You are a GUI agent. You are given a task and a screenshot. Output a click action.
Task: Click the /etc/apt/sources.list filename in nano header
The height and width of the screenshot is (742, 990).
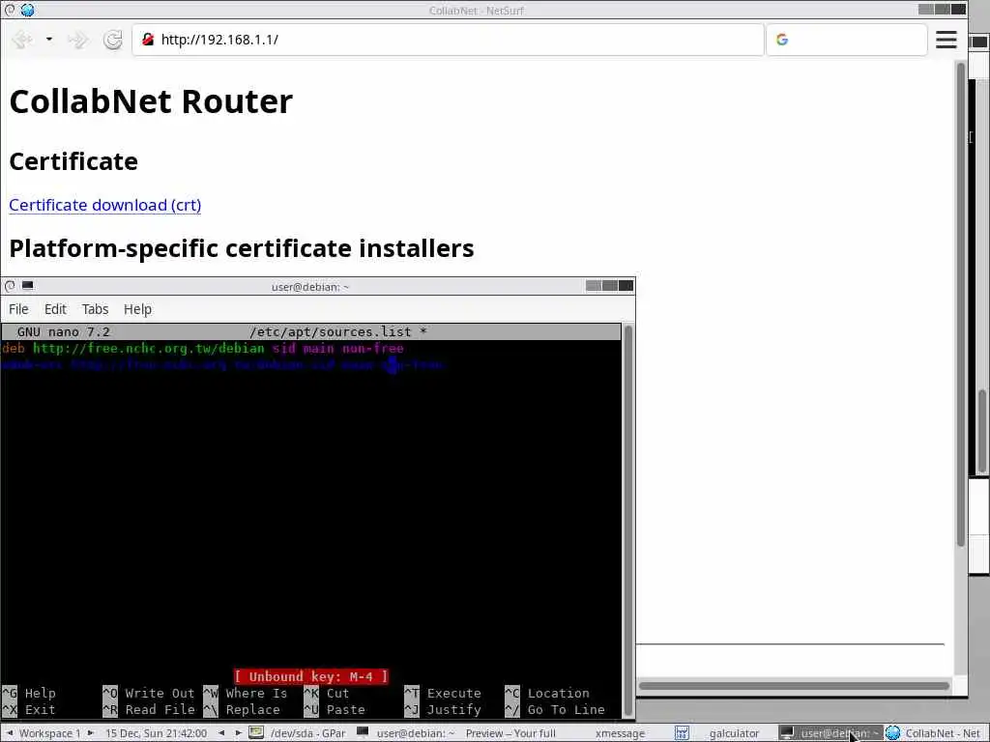[x=331, y=332]
